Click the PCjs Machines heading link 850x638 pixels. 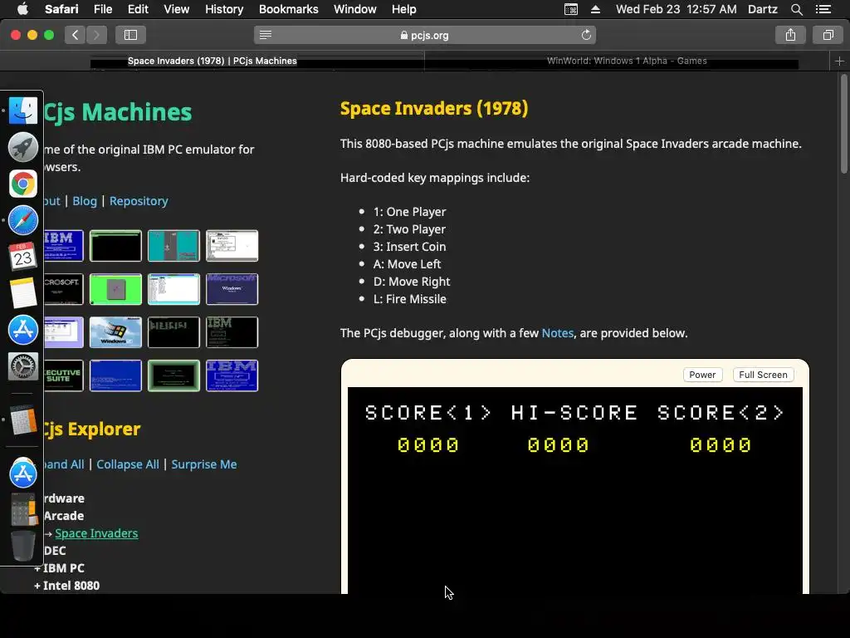117,112
